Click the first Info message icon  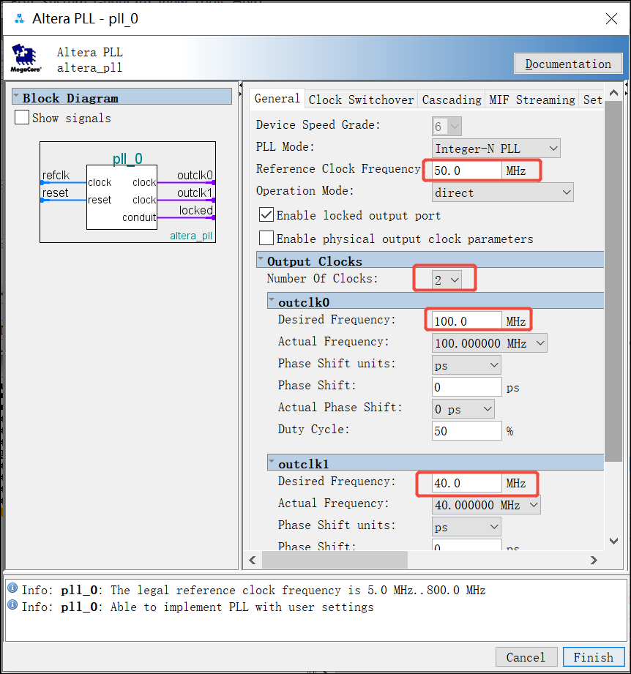pos(12,588)
